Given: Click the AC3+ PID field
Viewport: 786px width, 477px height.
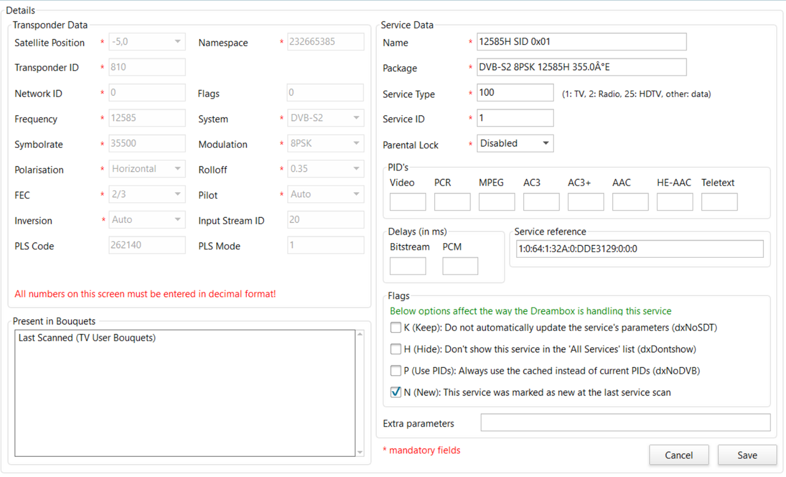Looking at the screenshot, I should (x=586, y=202).
